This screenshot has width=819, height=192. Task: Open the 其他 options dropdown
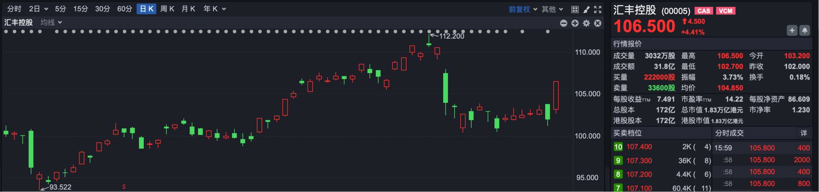[x=552, y=9]
